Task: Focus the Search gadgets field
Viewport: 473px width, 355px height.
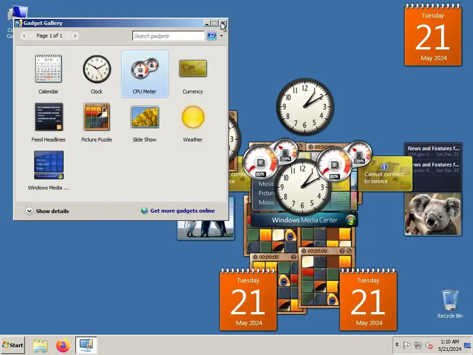Action: pyautogui.click(x=168, y=36)
